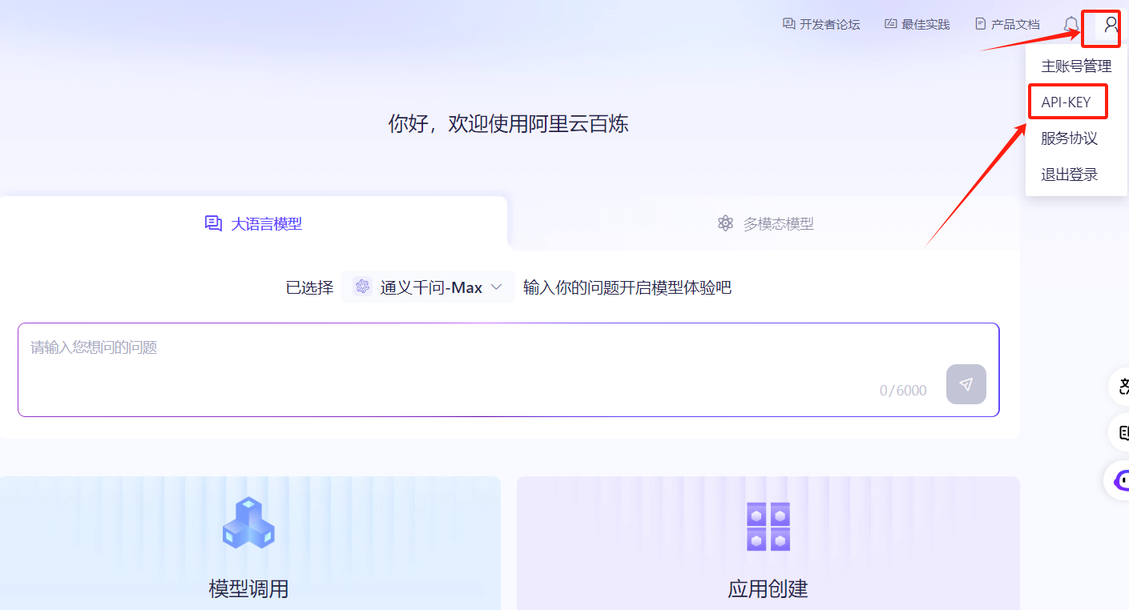Click the 已选择 label

tap(309, 287)
